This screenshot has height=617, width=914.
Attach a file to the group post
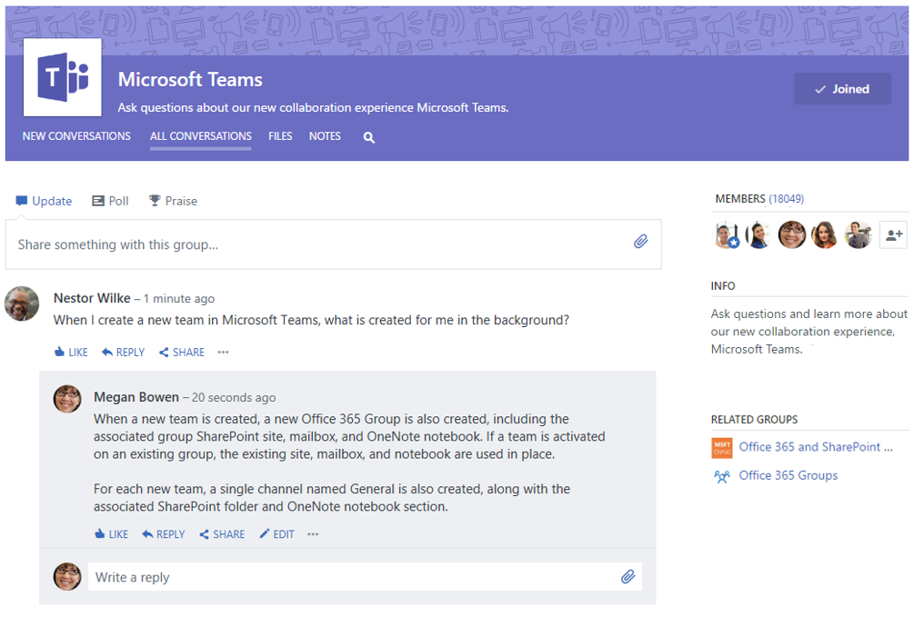pos(640,241)
